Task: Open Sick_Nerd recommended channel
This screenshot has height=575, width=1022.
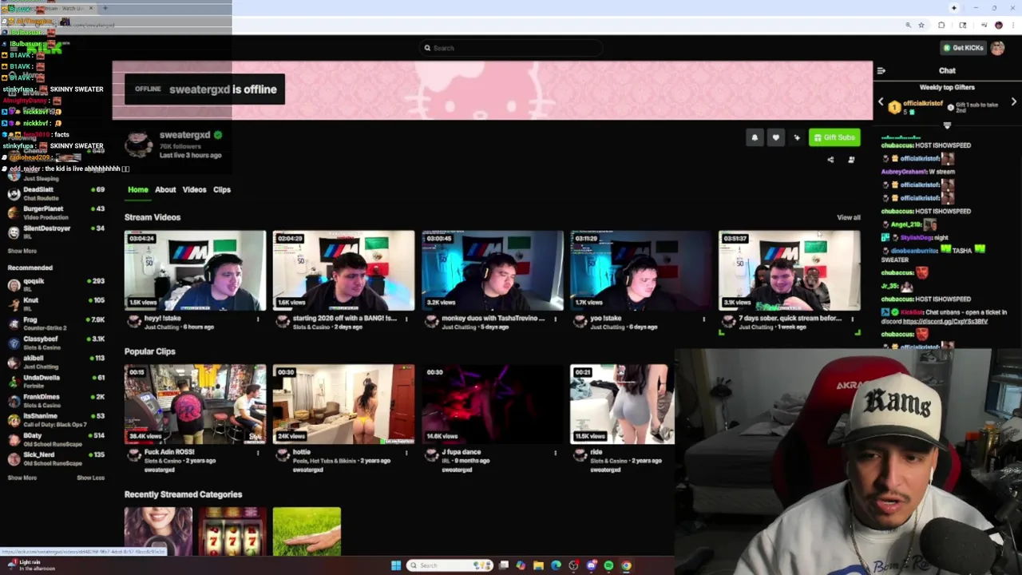Action: [x=56, y=458]
